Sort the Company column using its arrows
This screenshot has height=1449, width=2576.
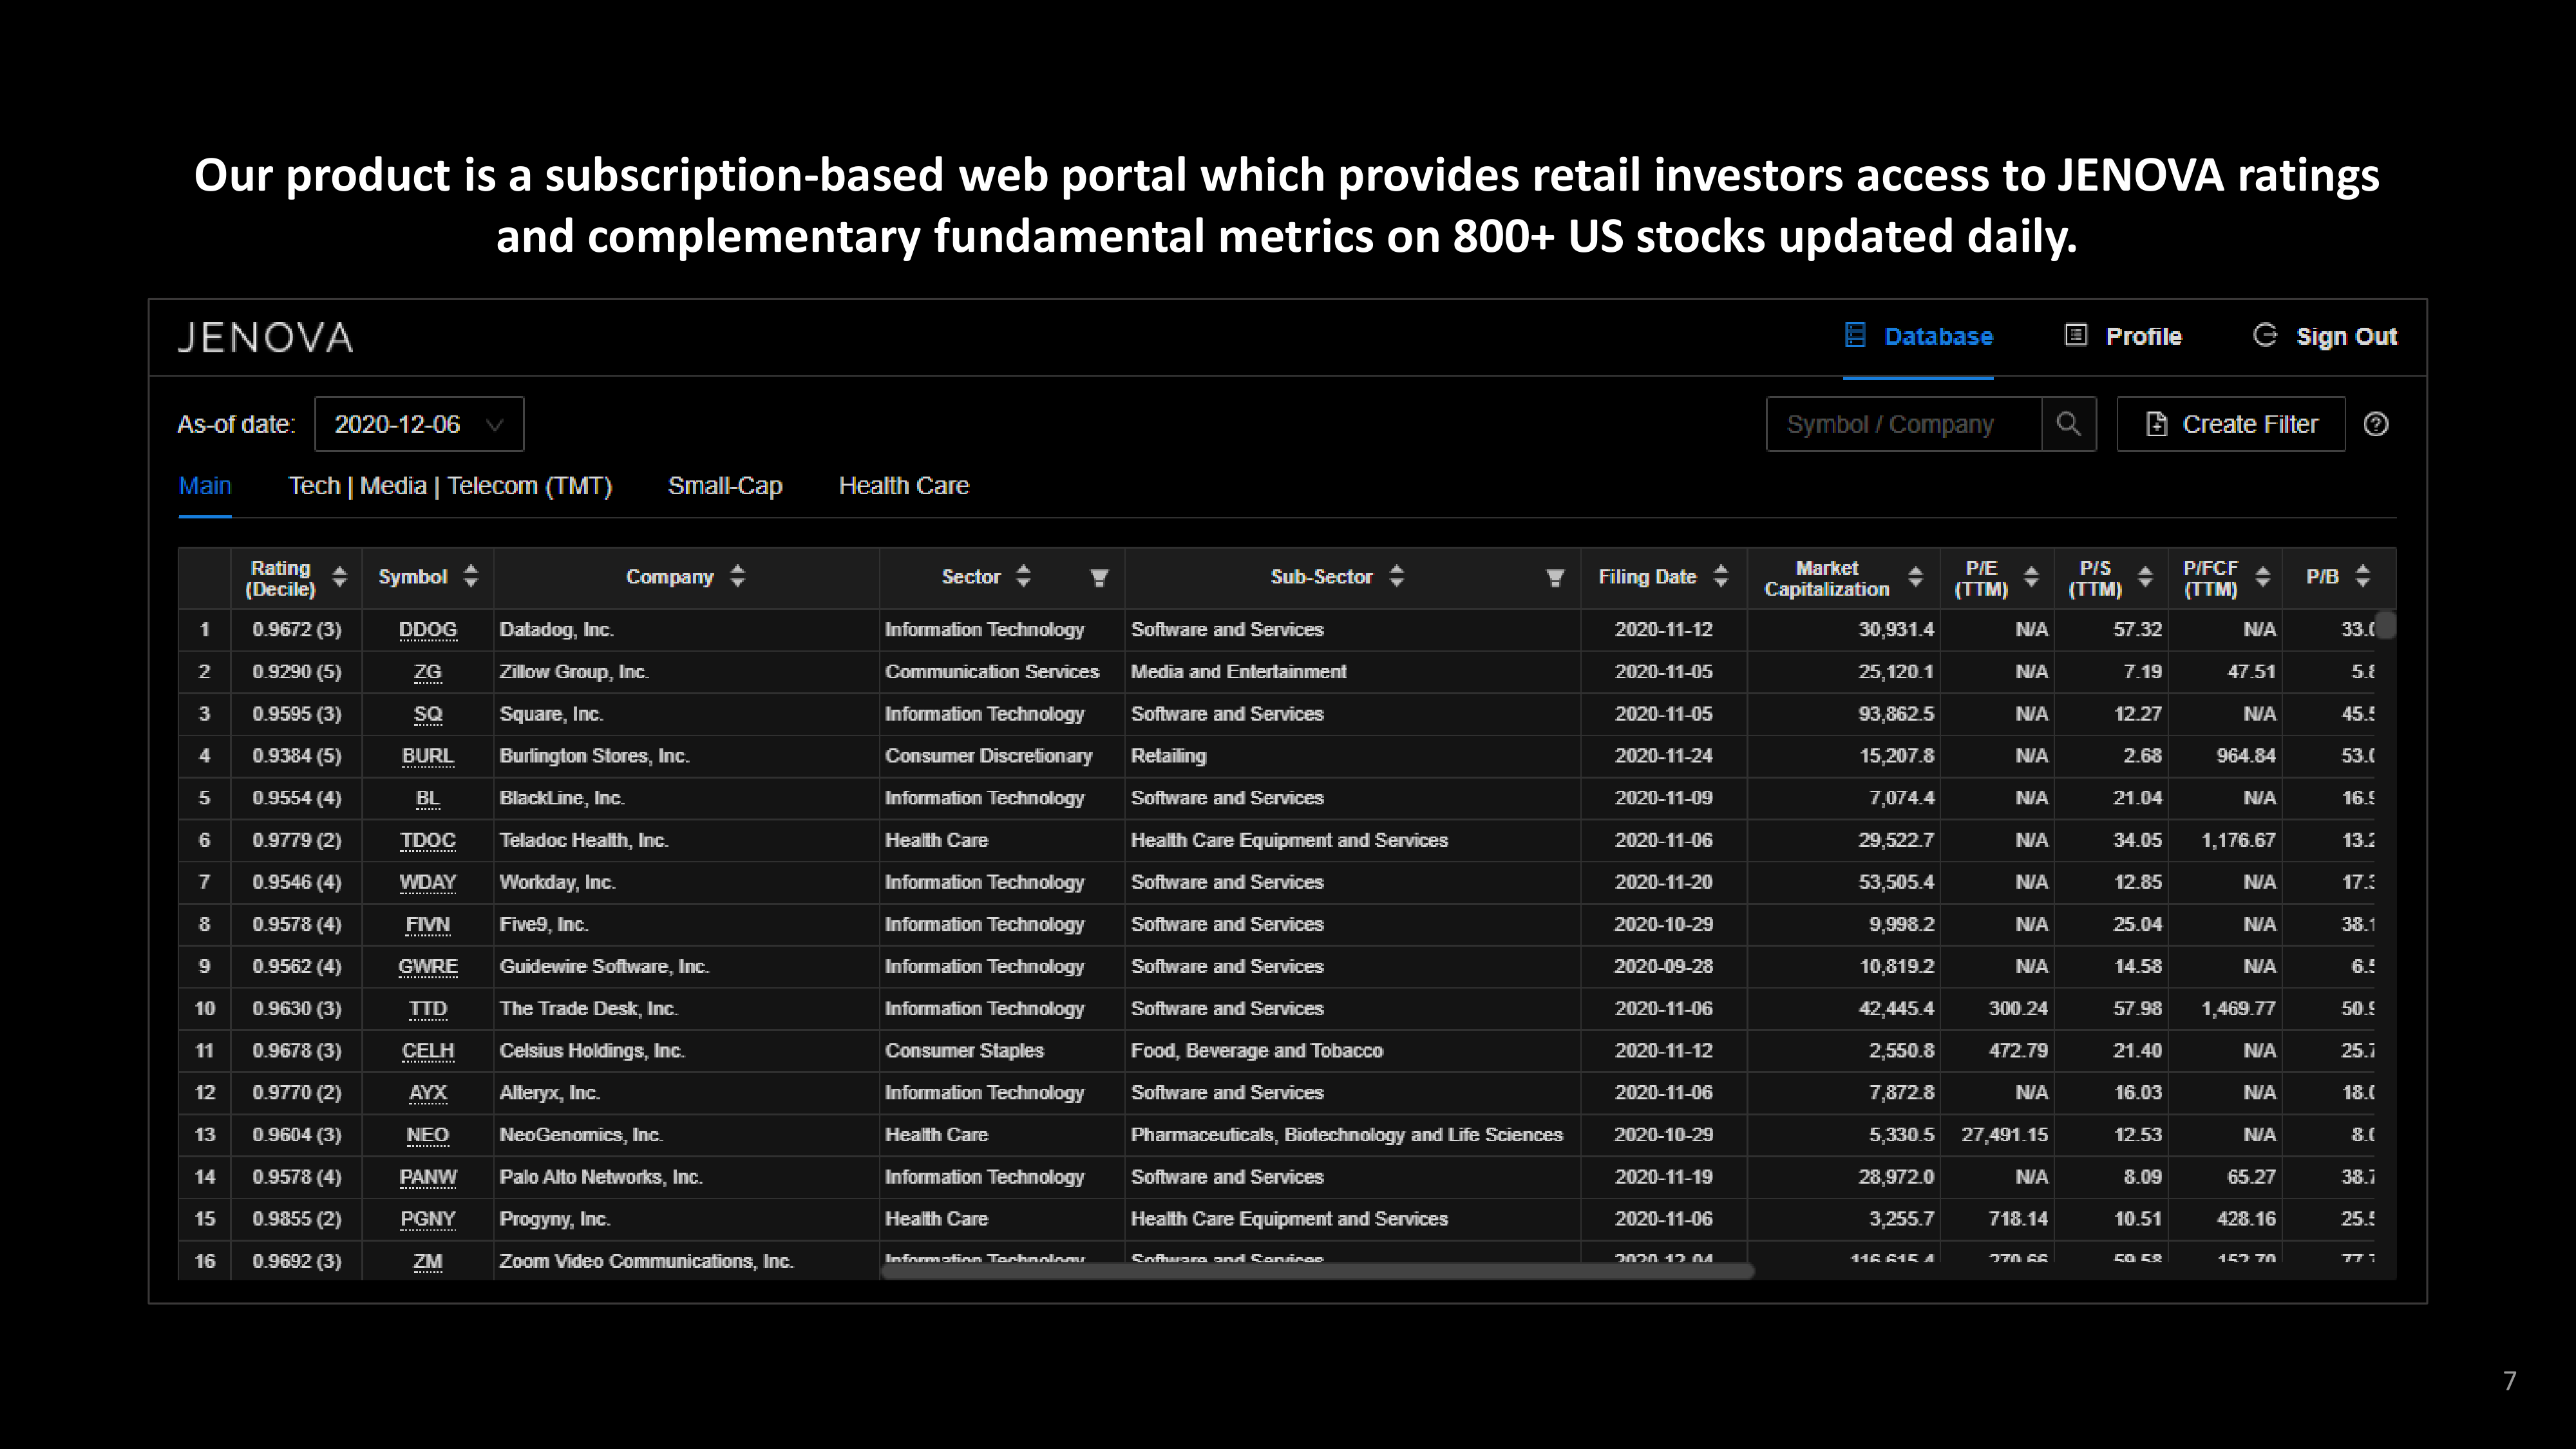[737, 577]
